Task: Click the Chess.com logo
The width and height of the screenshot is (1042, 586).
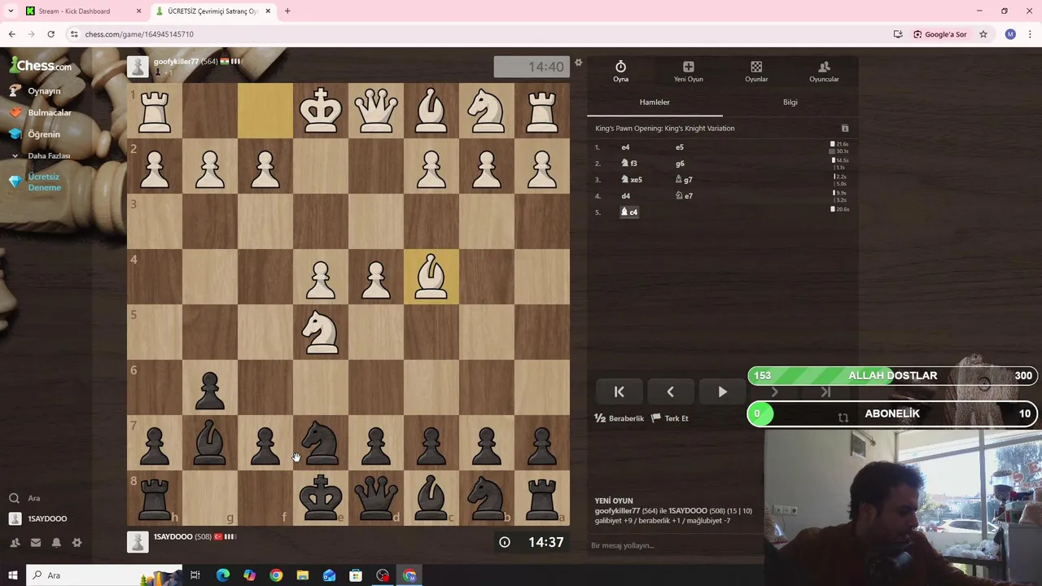Action: tap(41, 65)
